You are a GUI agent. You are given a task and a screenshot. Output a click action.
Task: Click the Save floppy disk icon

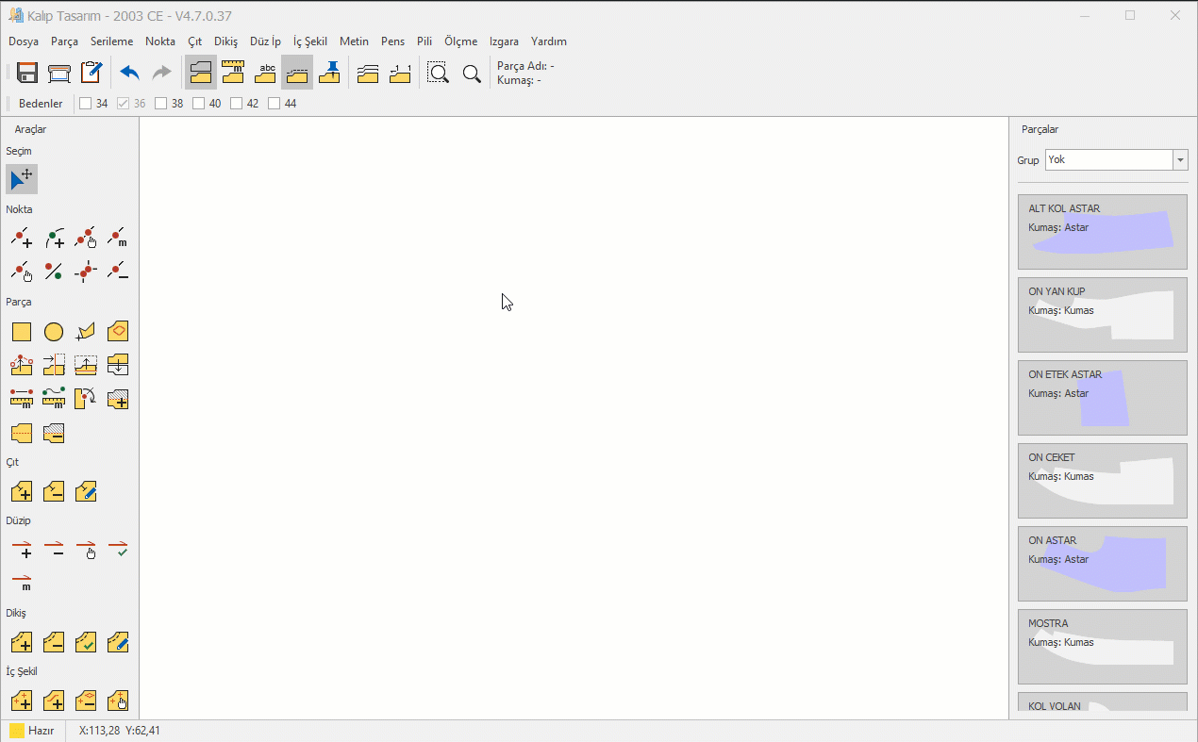pos(27,74)
